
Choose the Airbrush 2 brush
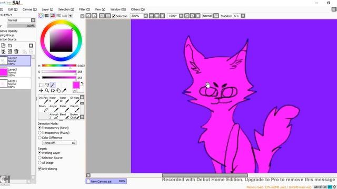coord(54,116)
